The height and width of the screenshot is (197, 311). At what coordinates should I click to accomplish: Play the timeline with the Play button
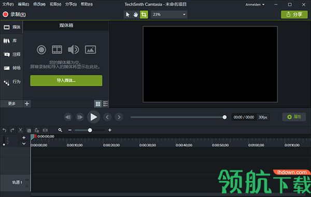(93, 117)
